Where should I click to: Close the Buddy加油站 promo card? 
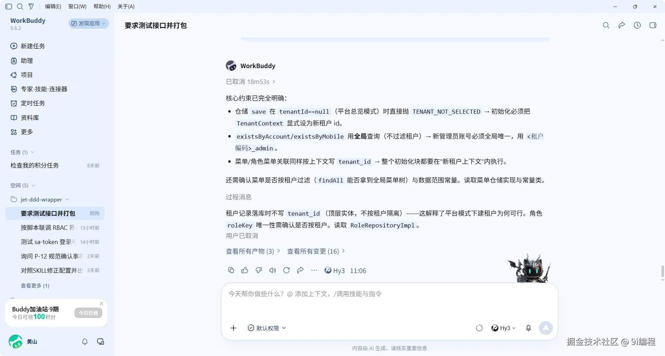(x=101, y=303)
